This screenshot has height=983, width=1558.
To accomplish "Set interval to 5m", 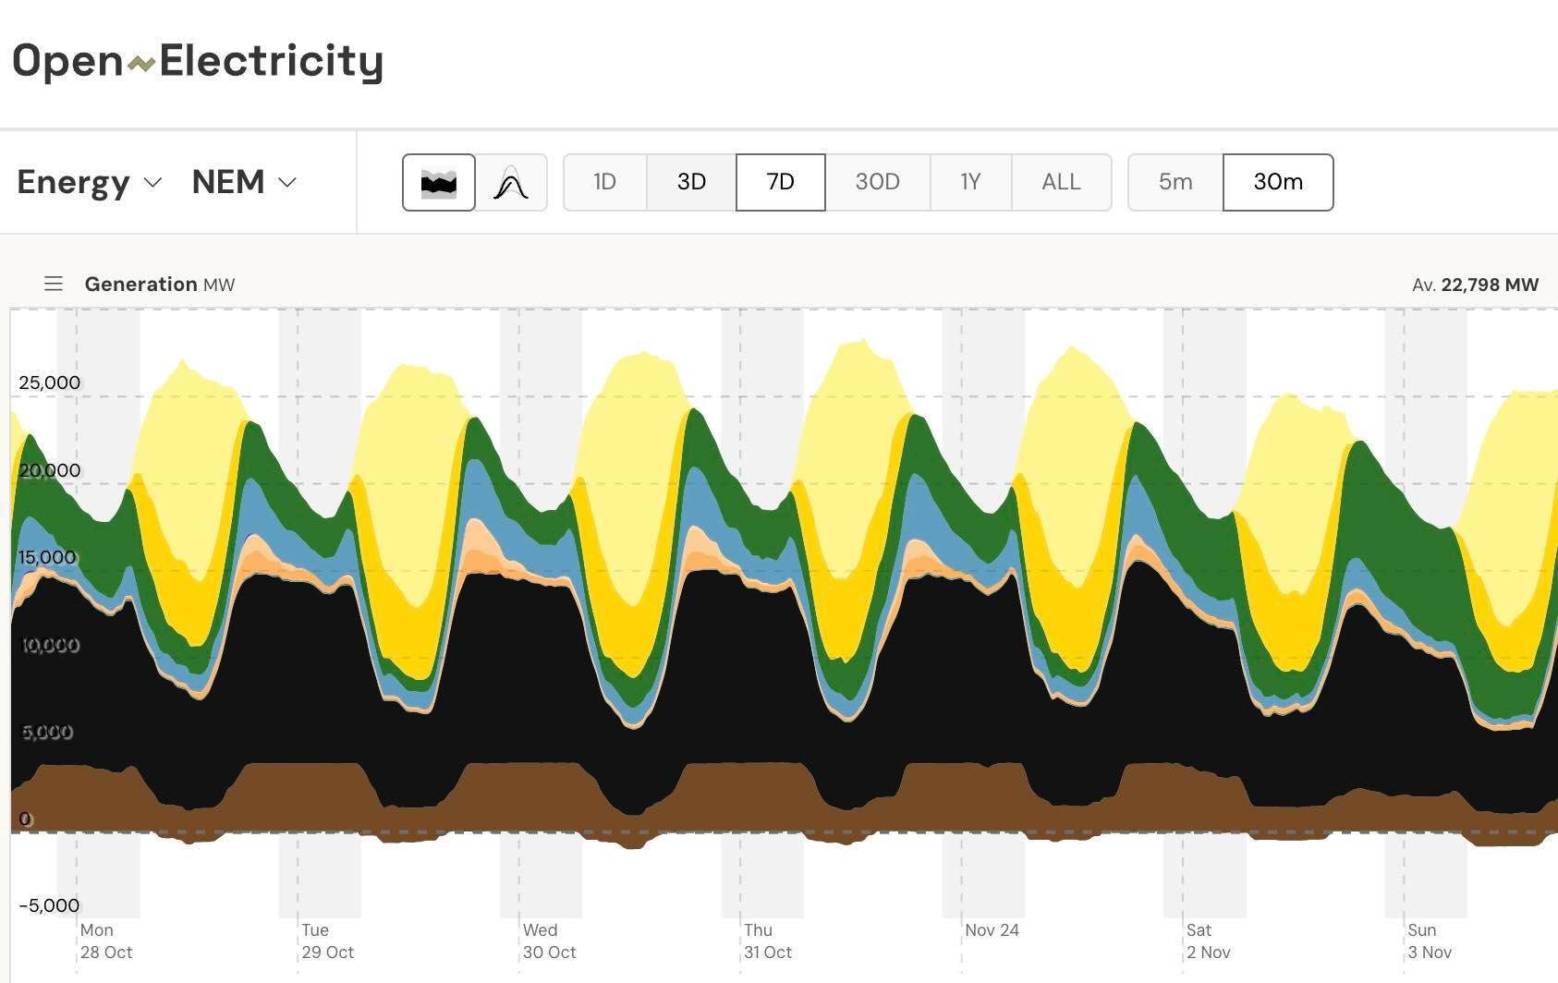I will (1175, 182).
